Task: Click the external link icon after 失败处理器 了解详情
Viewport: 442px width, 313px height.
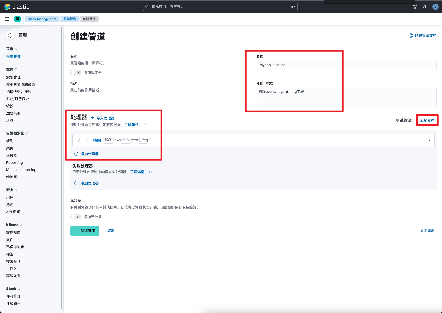Action: [151, 172]
